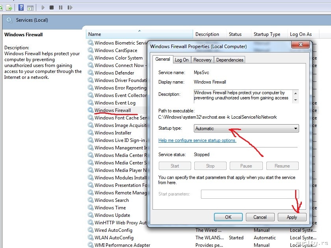Click gear icon beside Windows Firewall
This screenshot has height=248, width=331.
coord(91,110)
